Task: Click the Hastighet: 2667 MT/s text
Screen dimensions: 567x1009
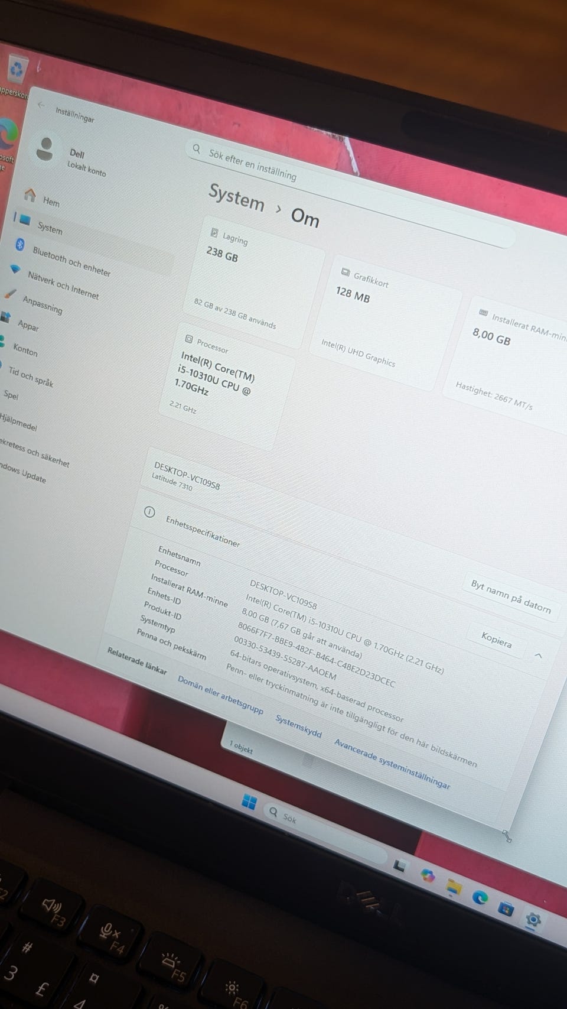Action: click(x=494, y=396)
